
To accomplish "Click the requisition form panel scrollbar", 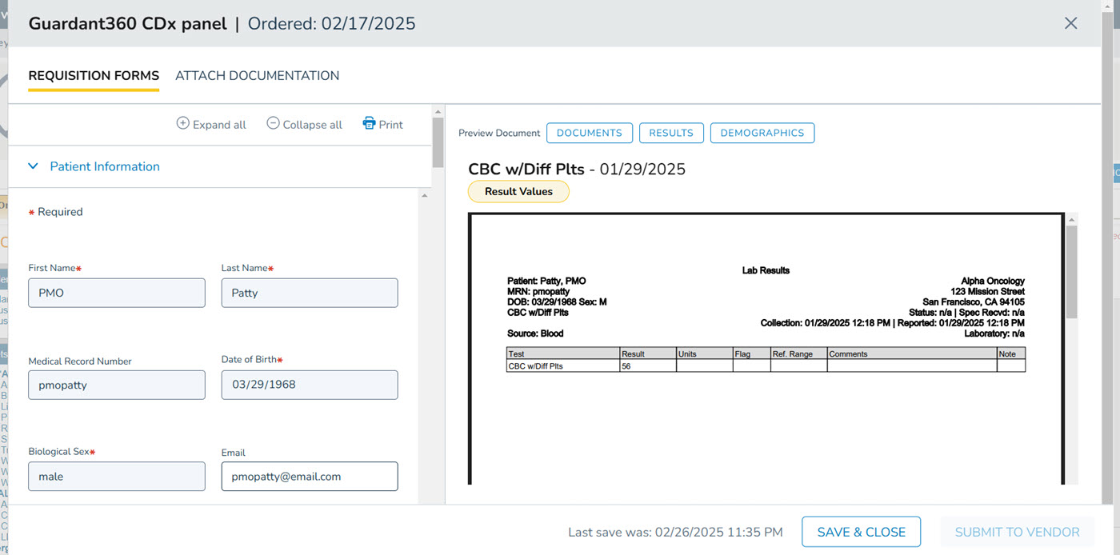I will pyautogui.click(x=438, y=144).
